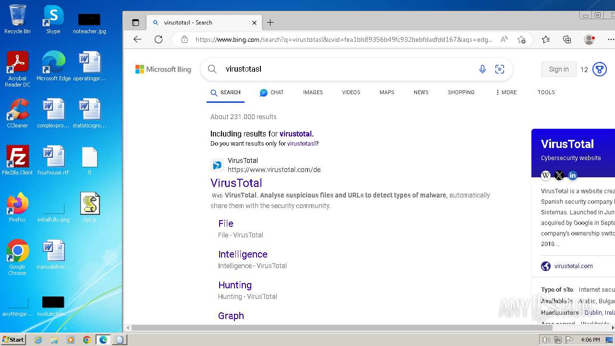Open the NEWS tab

pos(421,92)
